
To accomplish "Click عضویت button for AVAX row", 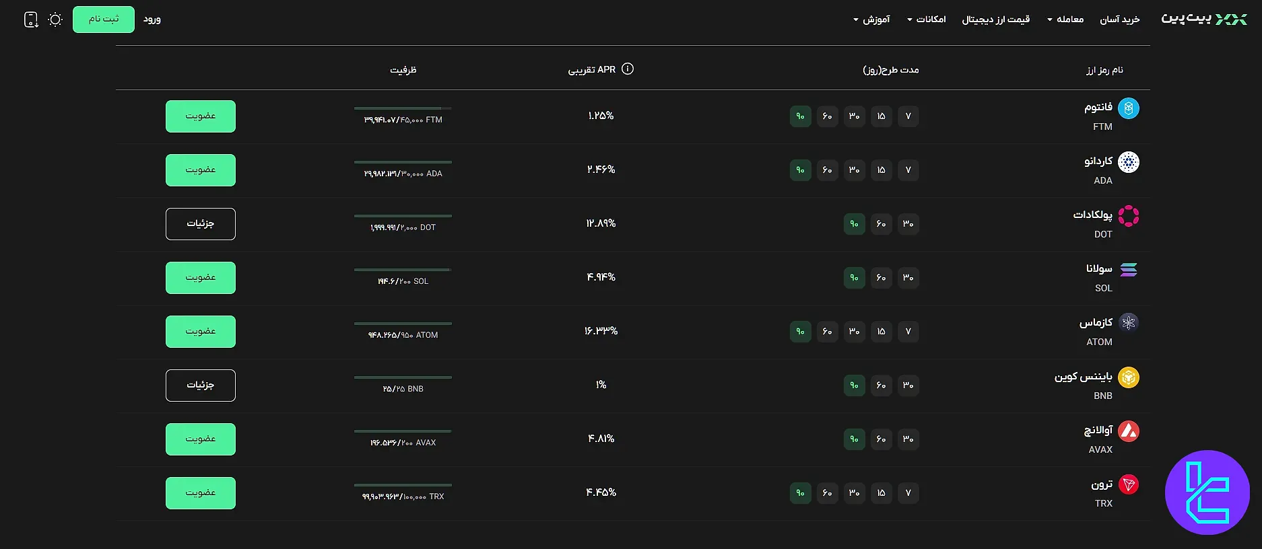I will coord(201,439).
